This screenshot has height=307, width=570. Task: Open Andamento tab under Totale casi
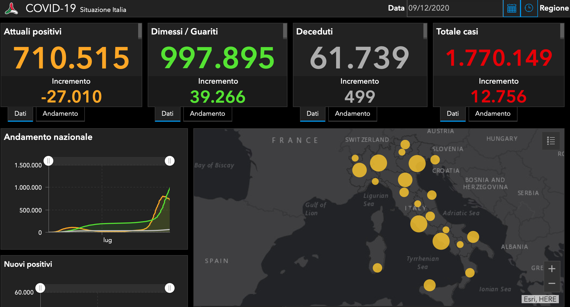493,114
